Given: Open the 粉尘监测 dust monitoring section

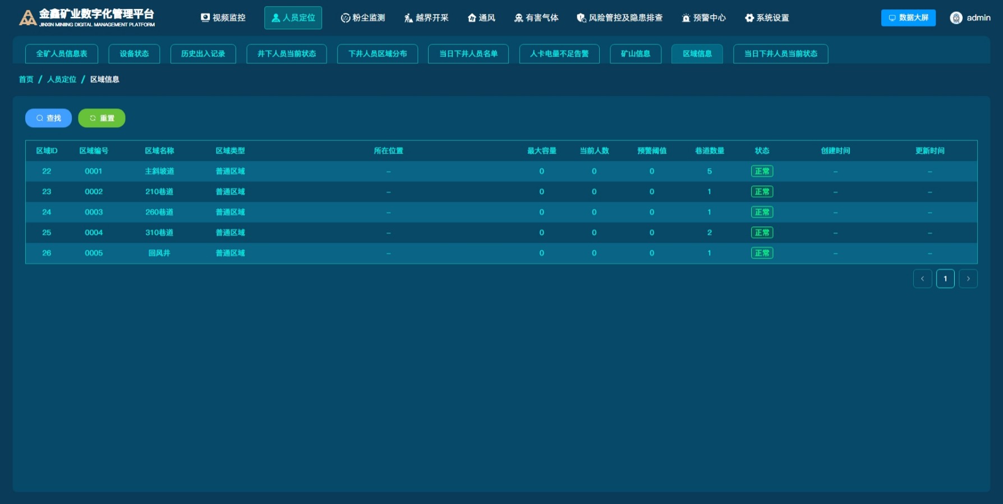Looking at the screenshot, I should tap(363, 18).
